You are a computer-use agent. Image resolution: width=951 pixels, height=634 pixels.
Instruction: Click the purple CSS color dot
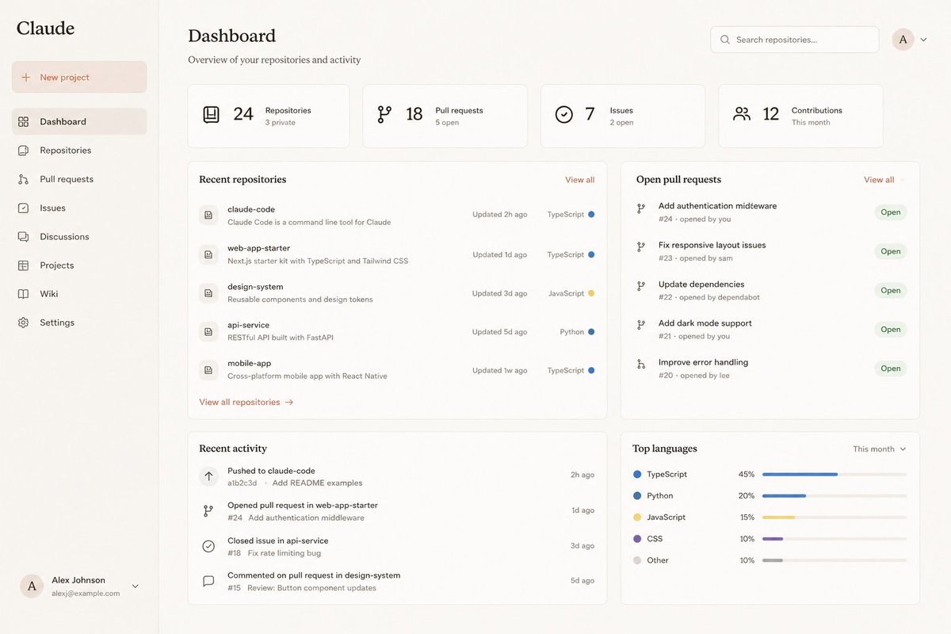[637, 539]
